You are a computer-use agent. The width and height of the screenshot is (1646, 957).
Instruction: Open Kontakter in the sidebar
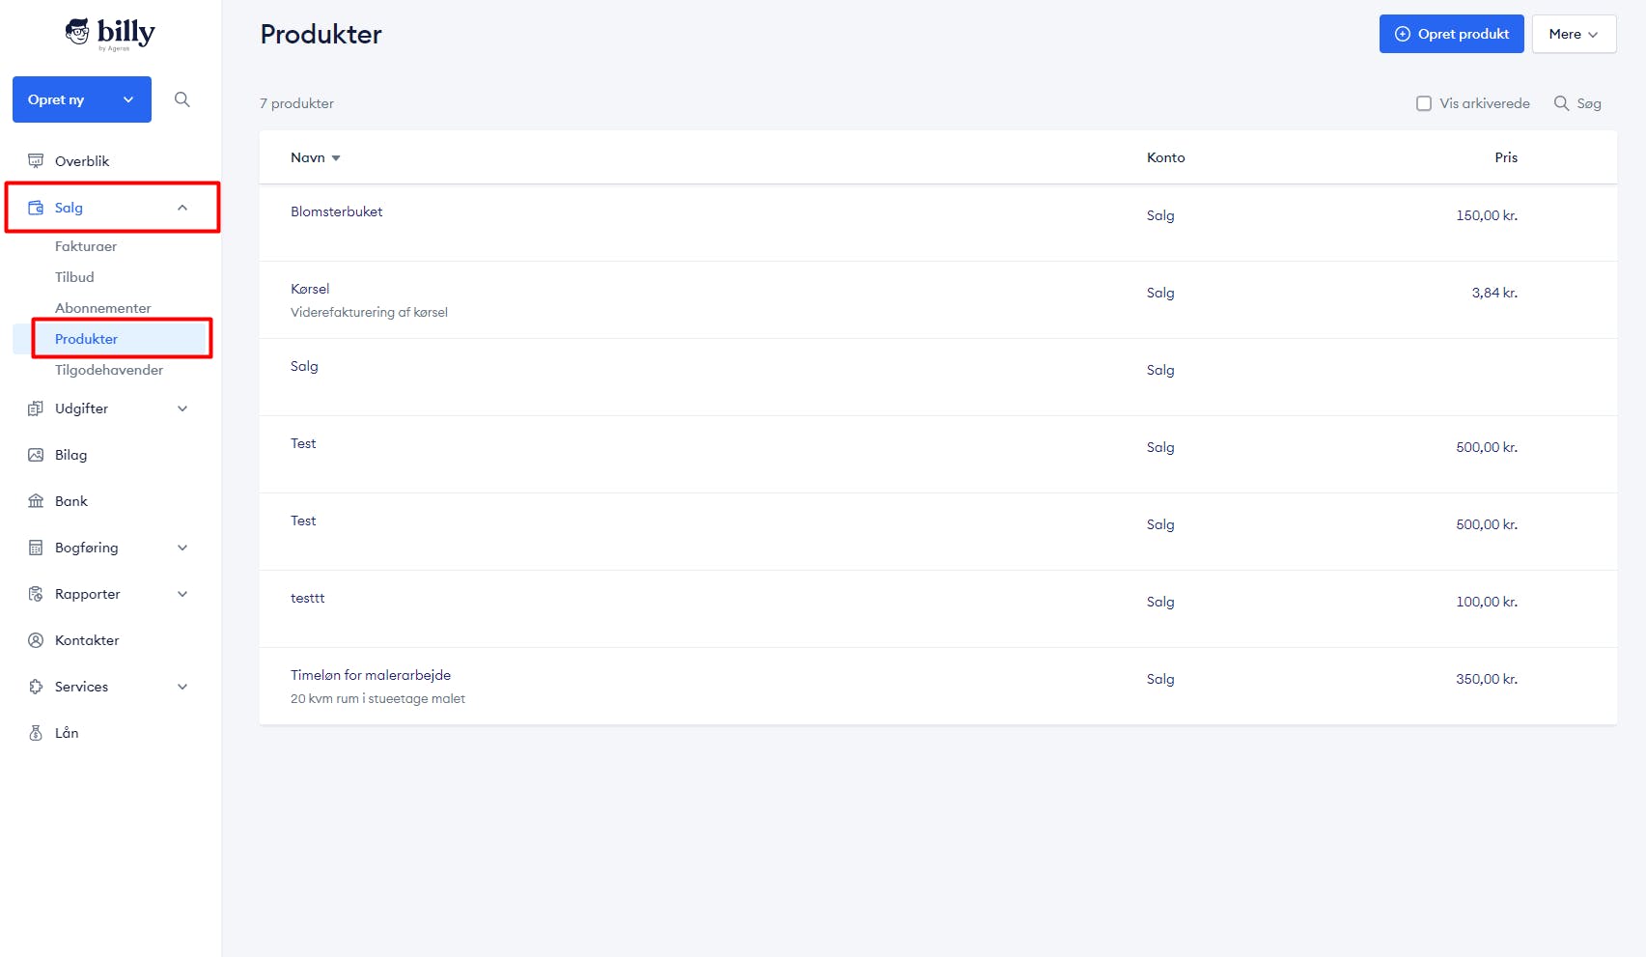(x=87, y=640)
